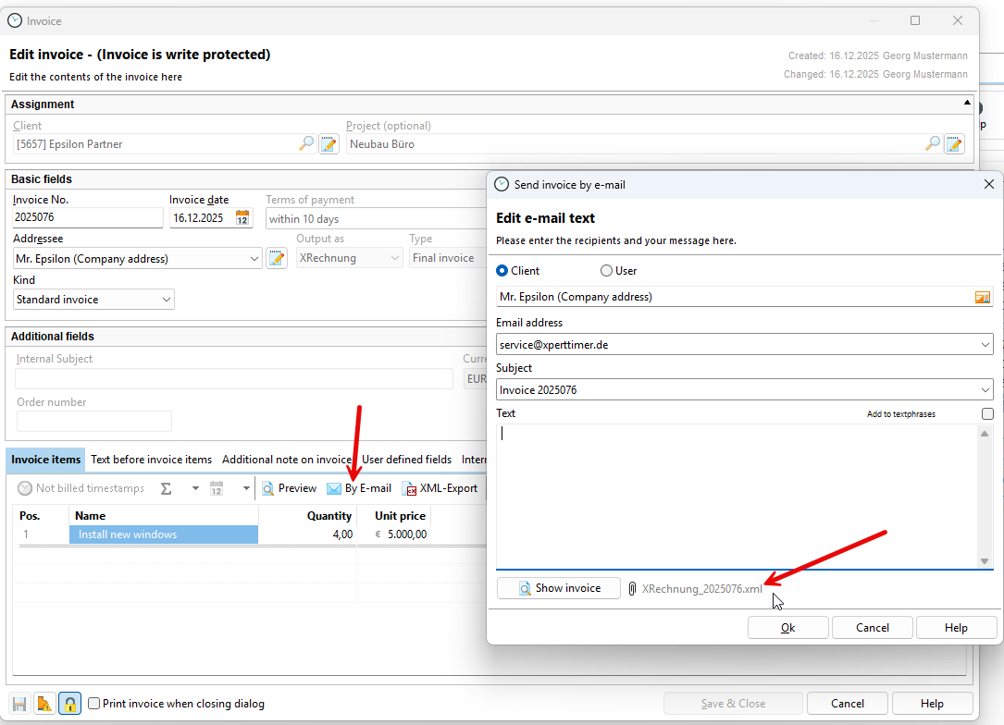Click the magnifier icon beside Client field

pyautogui.click(x=306, y=143)
